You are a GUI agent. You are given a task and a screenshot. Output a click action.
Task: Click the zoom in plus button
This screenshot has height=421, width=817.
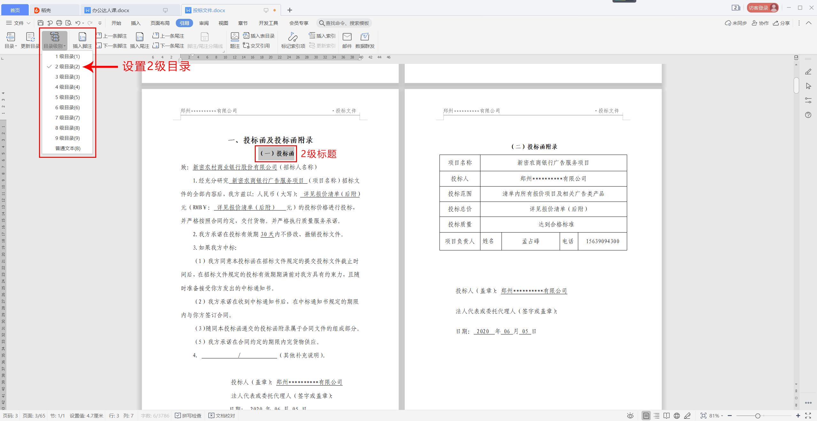798,416
